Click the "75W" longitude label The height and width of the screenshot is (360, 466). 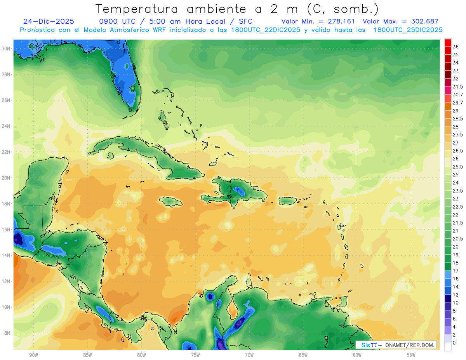click(195, 355)
